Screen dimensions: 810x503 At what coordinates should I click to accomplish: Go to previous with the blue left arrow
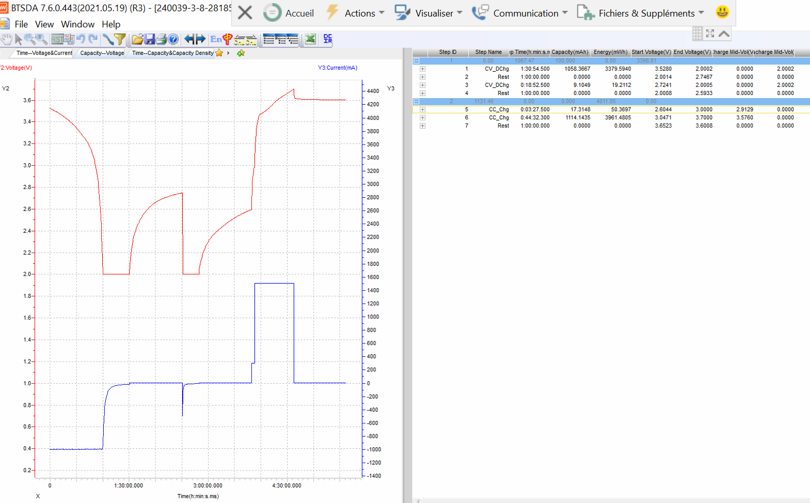pyautogui.click(x=189, y=39)
